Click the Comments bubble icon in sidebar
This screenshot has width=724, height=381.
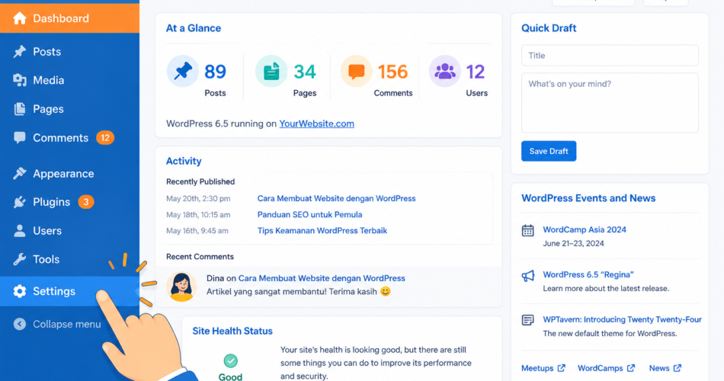click(19, 138)
